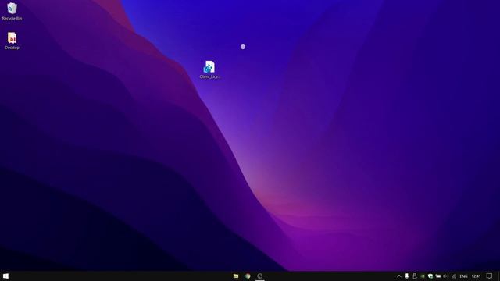This screenshot has width=500, height=281.
Task: Select the Recycle Bin desktop icon
Action: (x=12, y=11)
